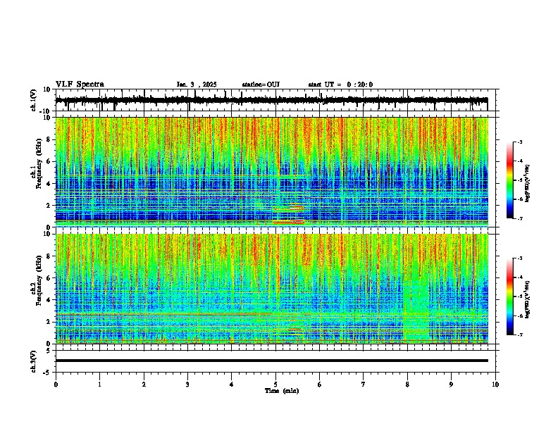Click the "VLF Spectra" plot title

coord(80,85)
